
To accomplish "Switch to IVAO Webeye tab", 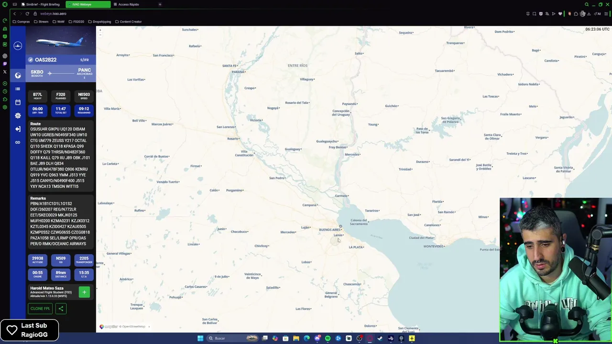I will [87, 4].
